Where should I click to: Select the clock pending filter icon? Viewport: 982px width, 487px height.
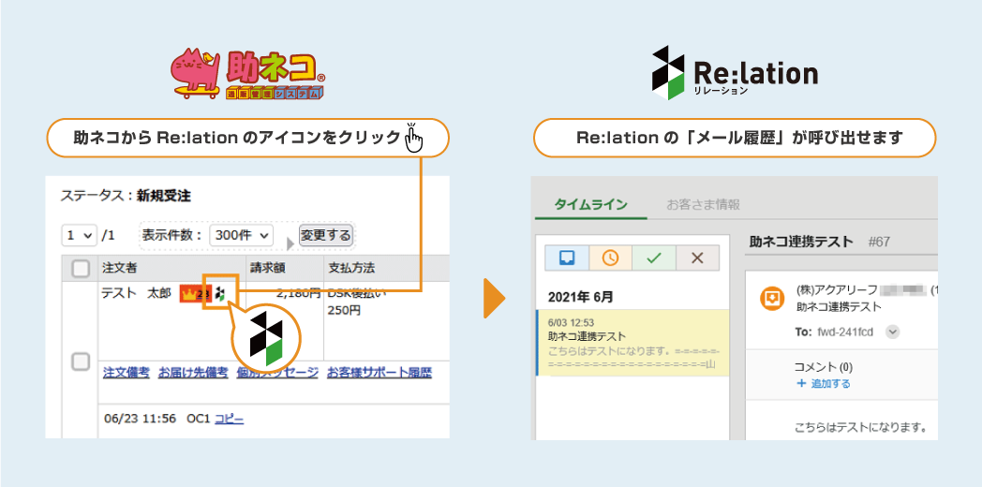[610, 258]
